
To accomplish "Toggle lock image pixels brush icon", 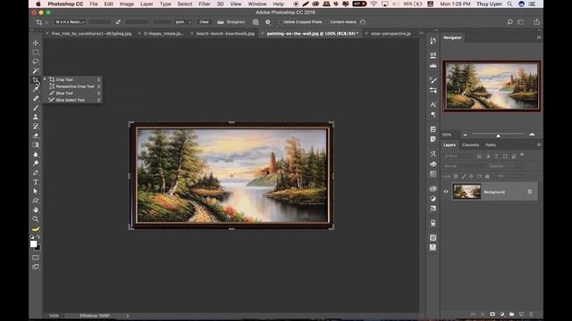I will point(464,177).
